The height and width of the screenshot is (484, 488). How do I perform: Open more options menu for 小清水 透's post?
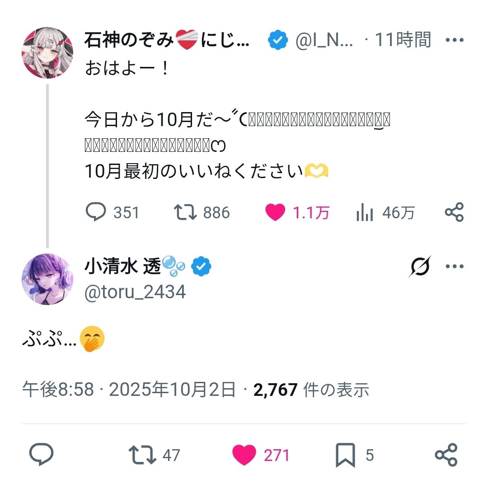click(x=454, y=267)
